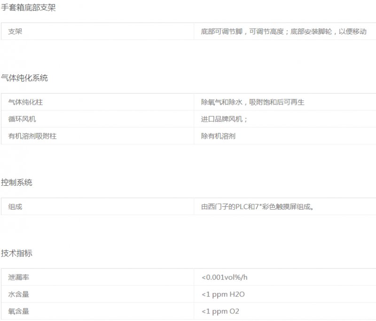Click the 气体纯化系统 section heading
The height and width of the screenshot is (321, 376).
[x=24, y=78]
